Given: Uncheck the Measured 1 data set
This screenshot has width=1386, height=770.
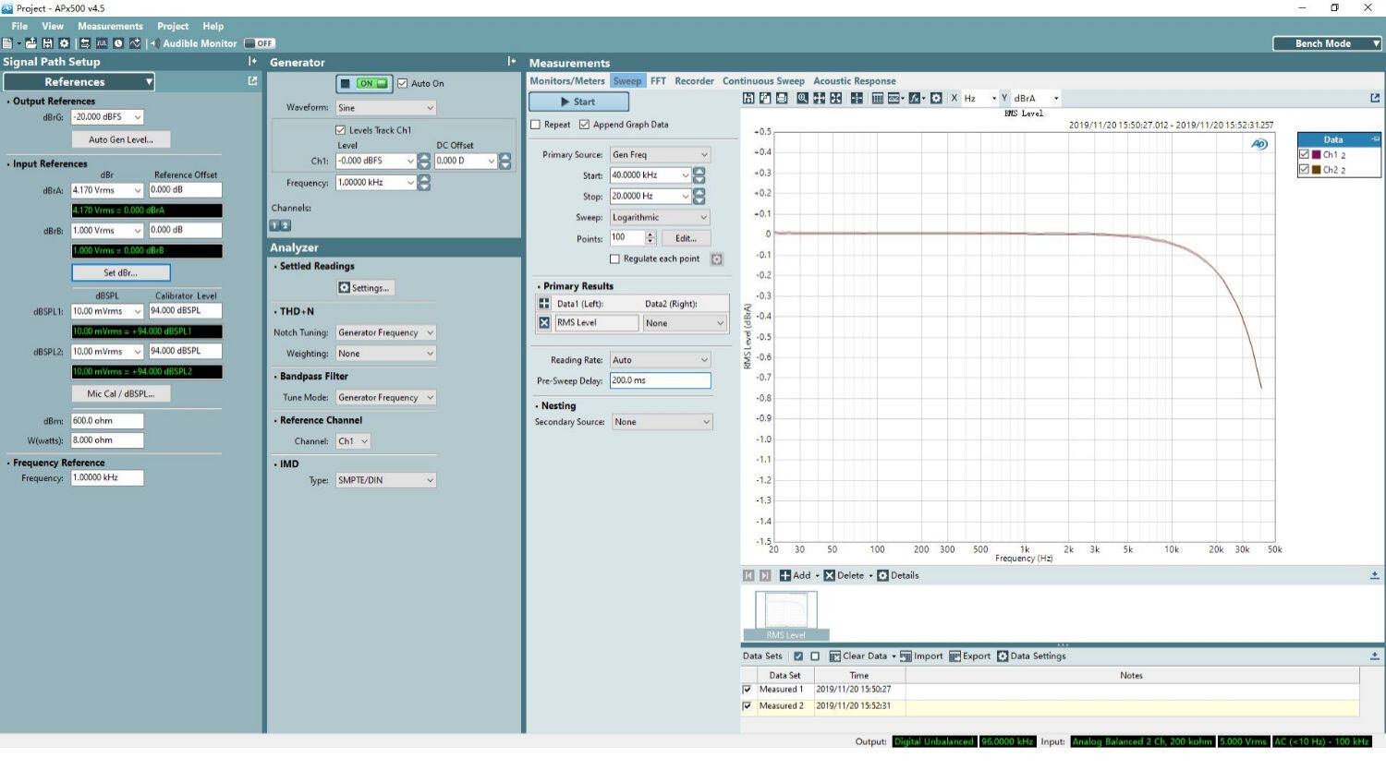Looking at the screenshot, I should (x=747, y=690).
